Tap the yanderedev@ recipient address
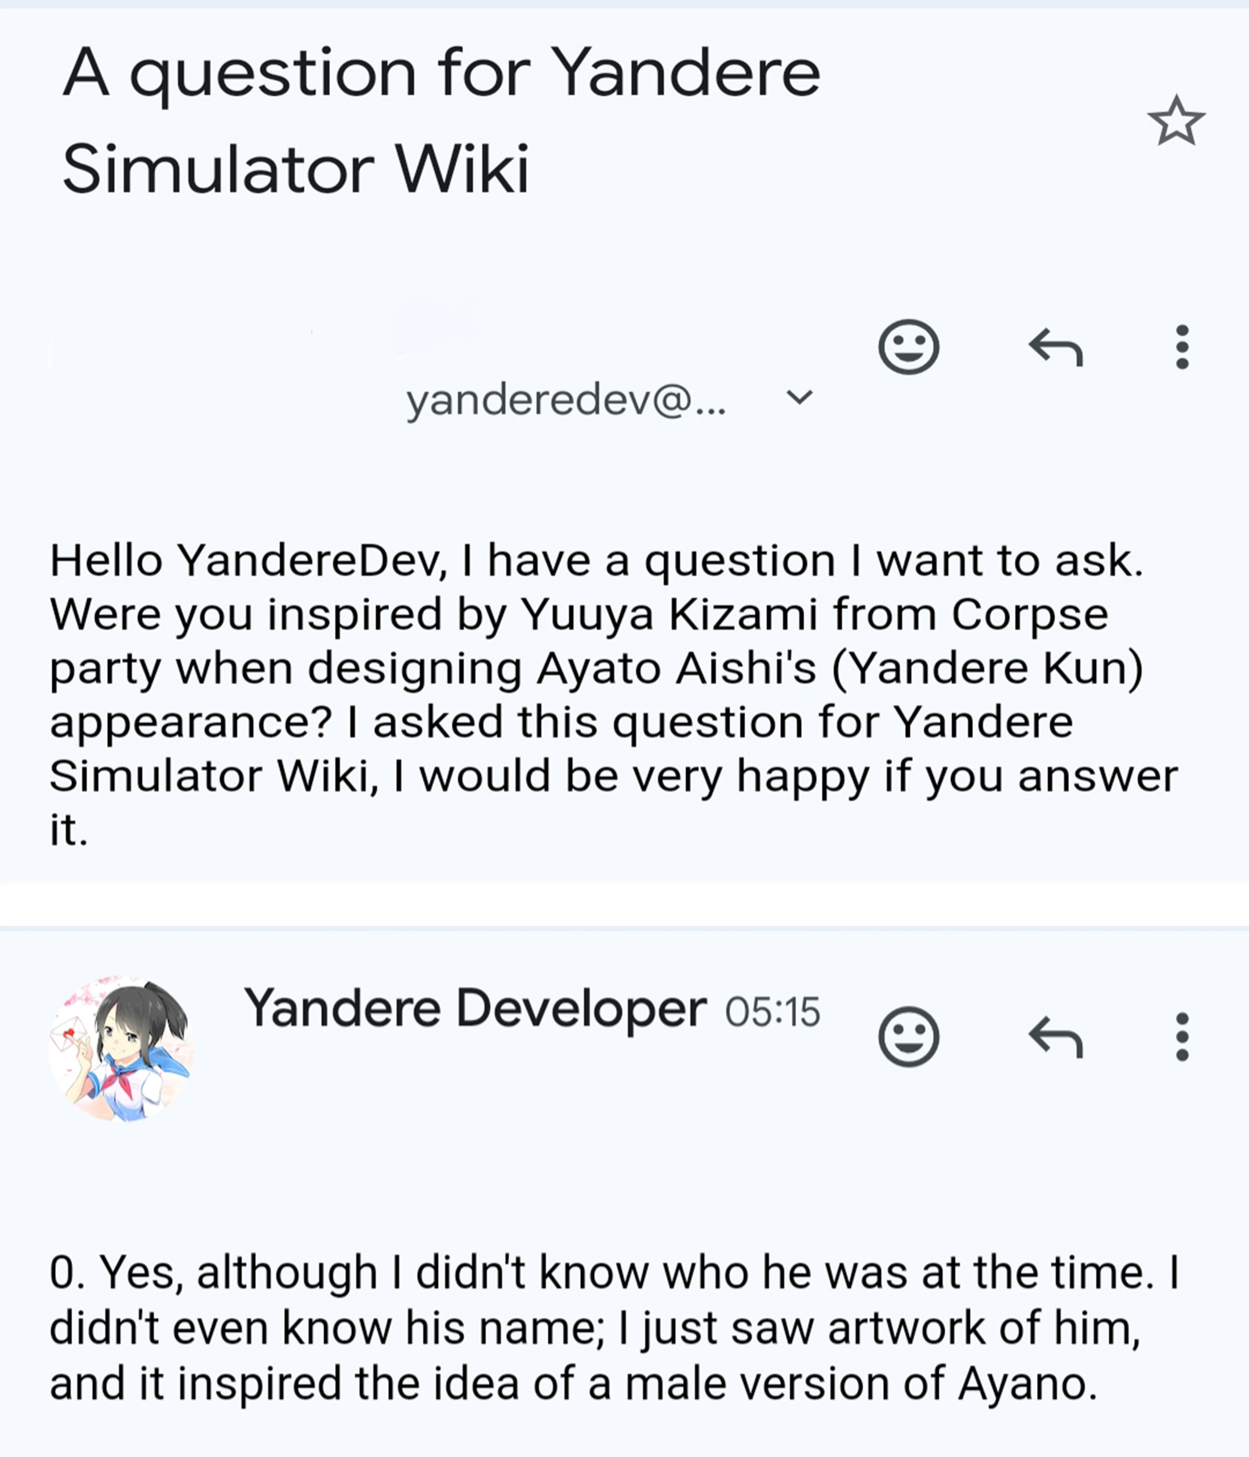The image size is (1249, 1457). [566, 401]
